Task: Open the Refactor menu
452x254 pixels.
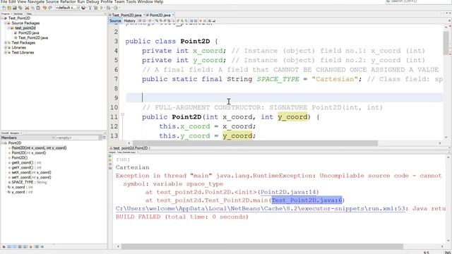Action: [68, 1]
